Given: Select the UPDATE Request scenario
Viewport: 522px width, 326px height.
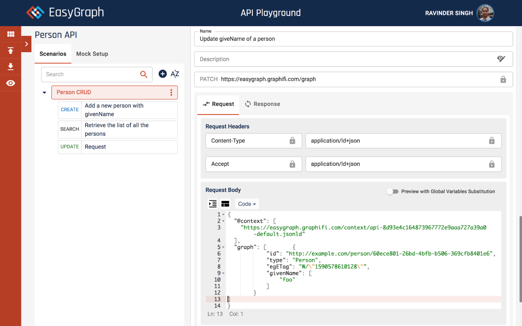Looking at the screenshot, I should point(117,147).
